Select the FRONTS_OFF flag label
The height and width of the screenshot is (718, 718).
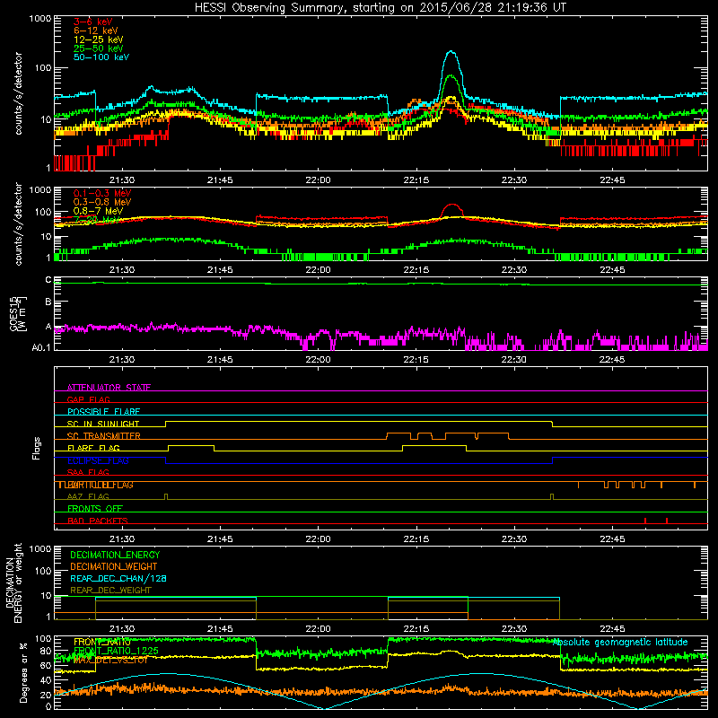tap(95, 509)
